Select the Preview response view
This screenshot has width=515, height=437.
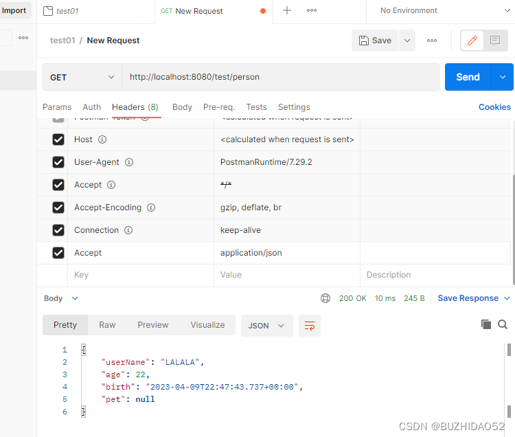[x=153, y=325]
